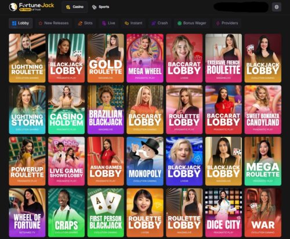Open the Live games tab
This screenshot has height=239, width=290.
point(108,23)
